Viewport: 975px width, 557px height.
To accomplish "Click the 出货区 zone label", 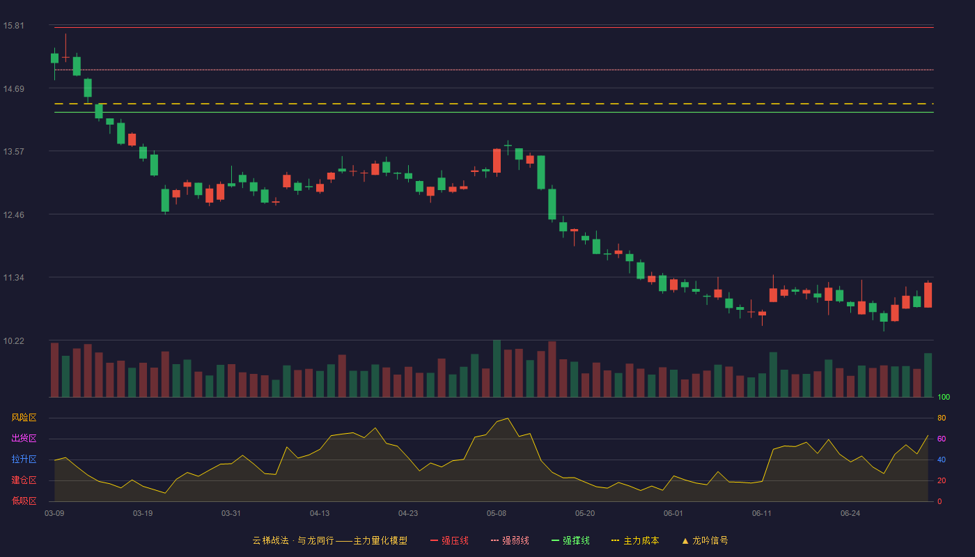I will coord(24,439).
